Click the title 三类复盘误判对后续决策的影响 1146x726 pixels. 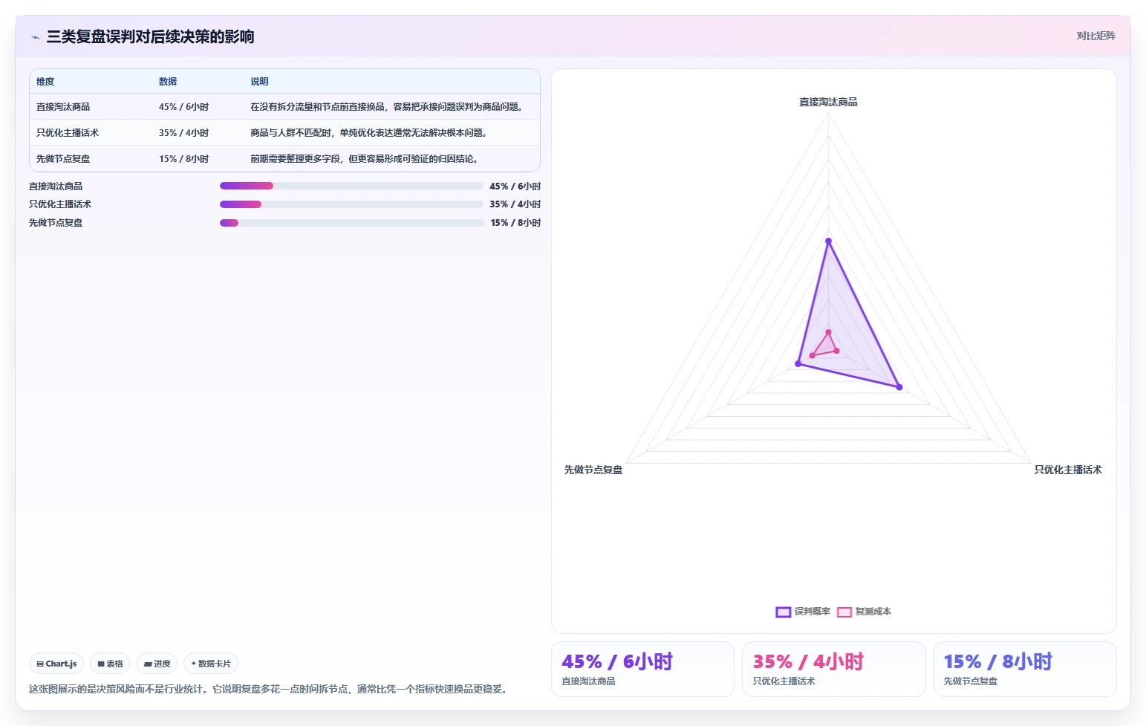coord(151,37)
